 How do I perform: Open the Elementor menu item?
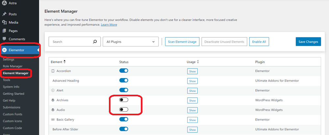click(x=19, y=50)
